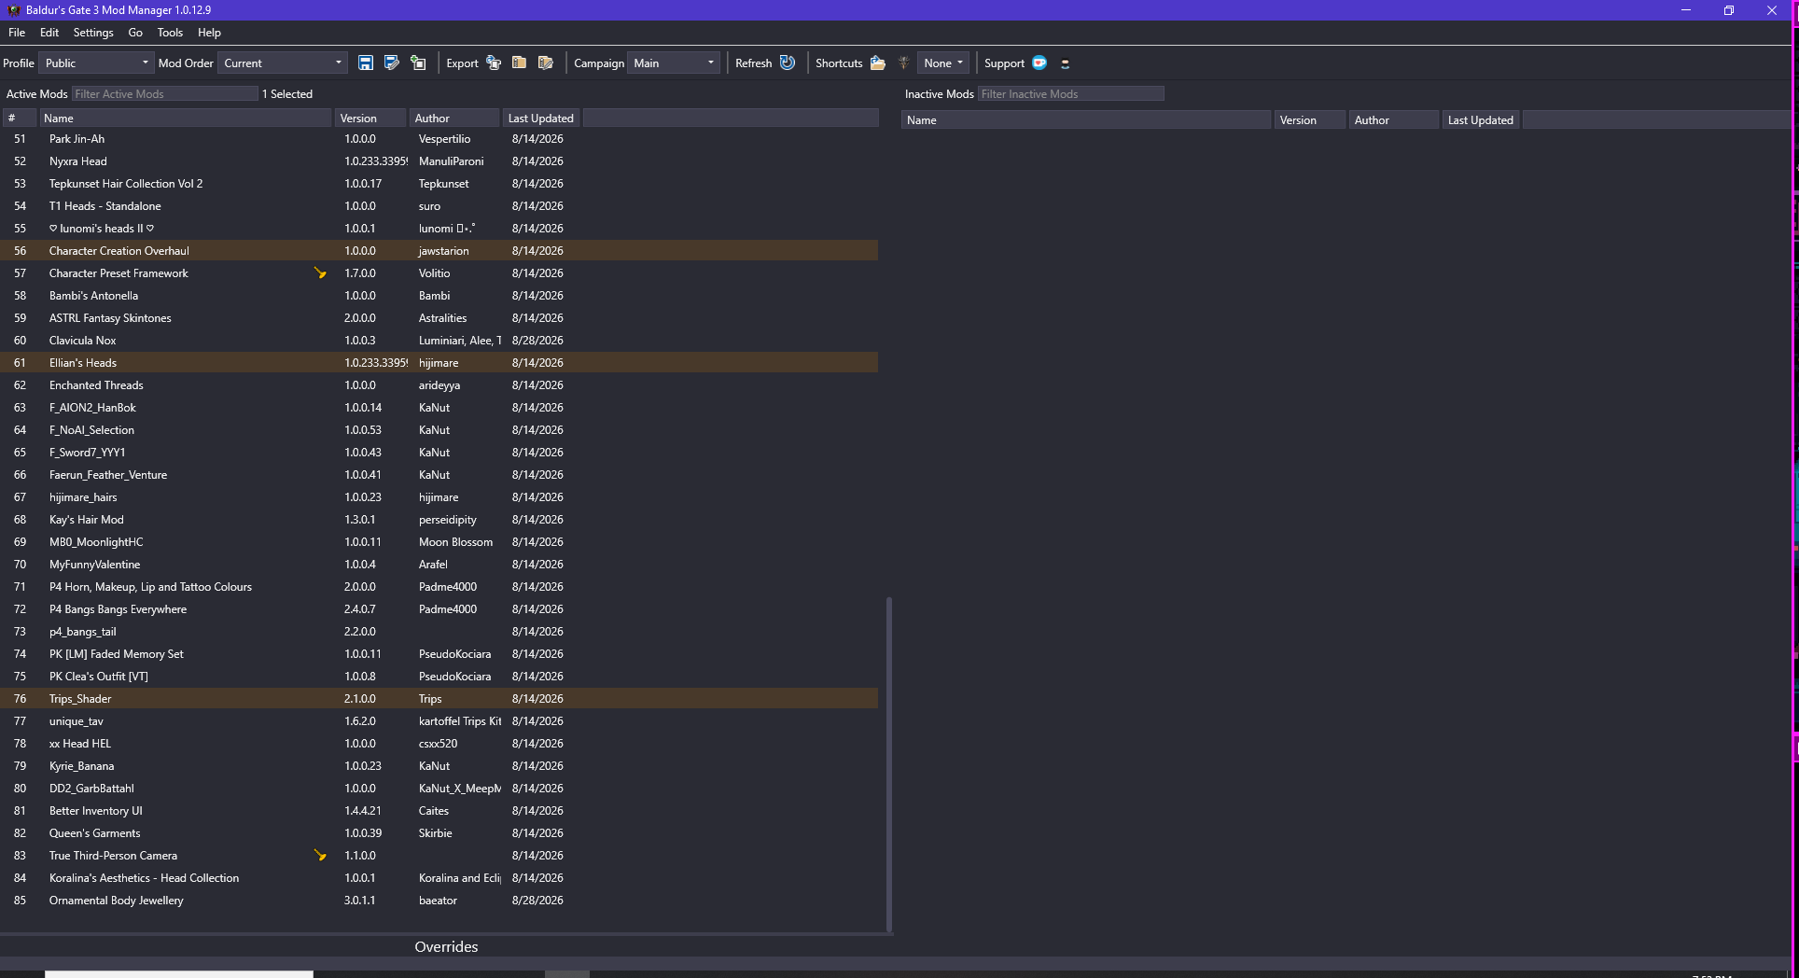Open the Mod Order dropdown showing Current
Viewport: 1799px width, 978px height.
click(283, 63)
